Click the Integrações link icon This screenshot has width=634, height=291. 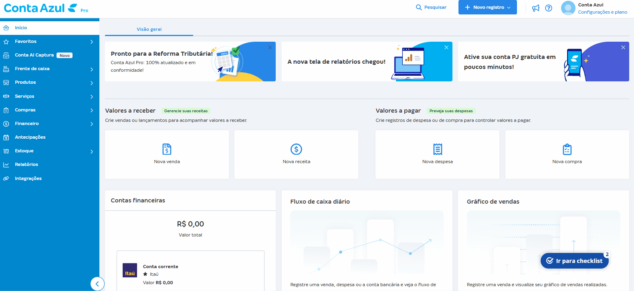[6, 178]
